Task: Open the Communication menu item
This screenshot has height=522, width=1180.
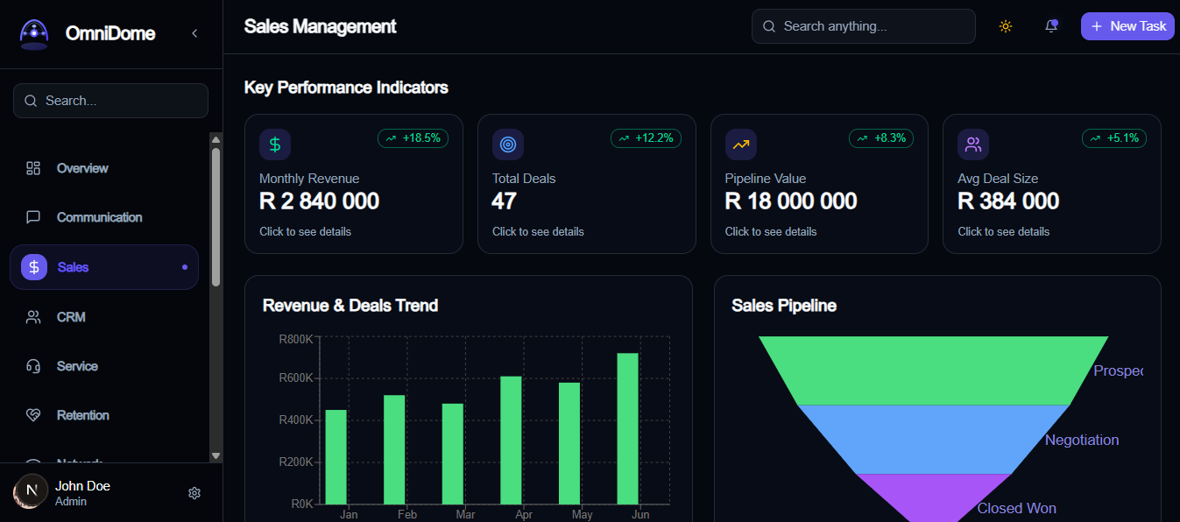Action: (104, 217)
